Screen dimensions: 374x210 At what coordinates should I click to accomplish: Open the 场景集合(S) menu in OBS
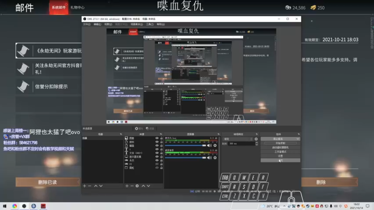tap(137, 24)
